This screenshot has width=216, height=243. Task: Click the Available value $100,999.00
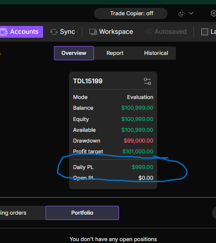(137, 130)
